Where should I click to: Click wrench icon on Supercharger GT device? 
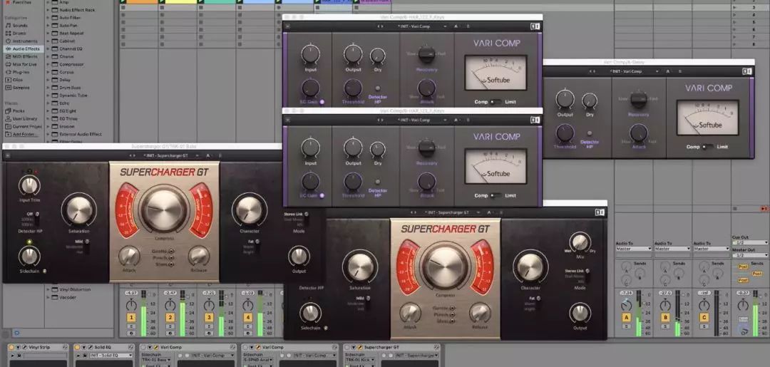[359, 347]
